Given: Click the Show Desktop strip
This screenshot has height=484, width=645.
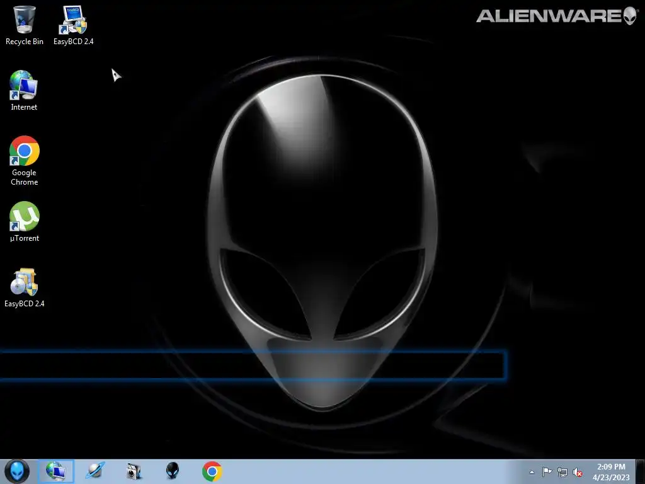Looking at the screenshot, I should [641, 471].
